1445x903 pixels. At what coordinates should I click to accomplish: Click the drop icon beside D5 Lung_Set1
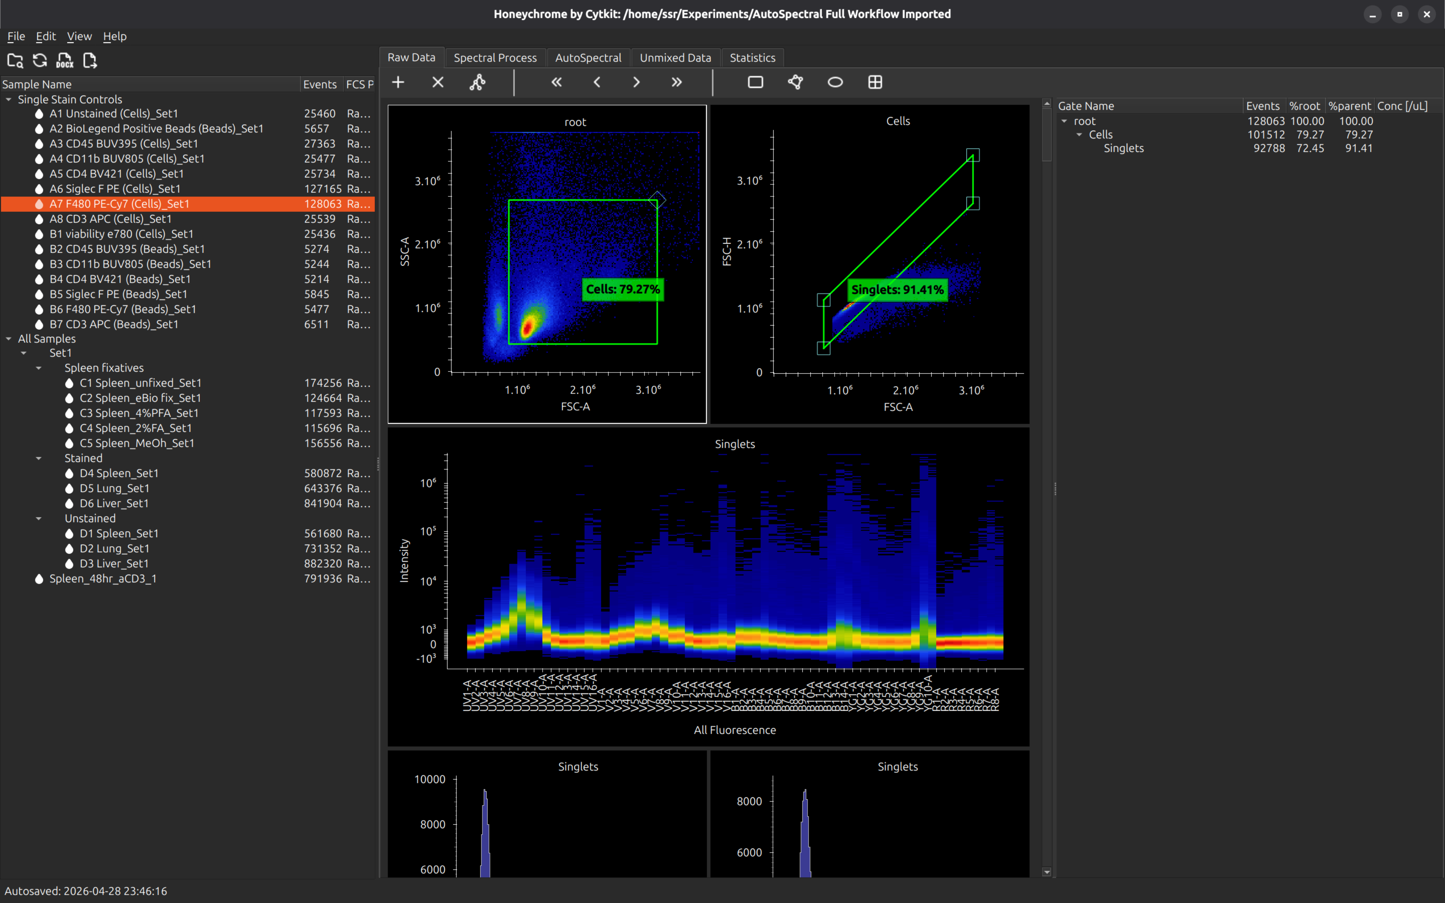tap(69, 488)
